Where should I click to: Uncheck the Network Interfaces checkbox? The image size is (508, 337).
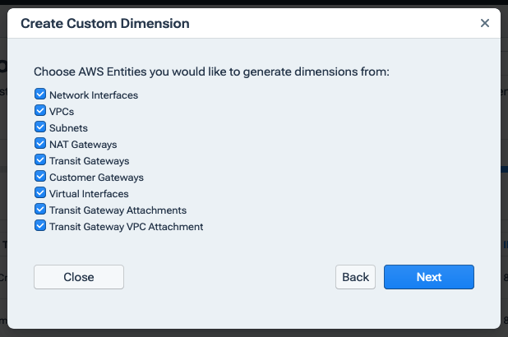(x=40, y=95)
